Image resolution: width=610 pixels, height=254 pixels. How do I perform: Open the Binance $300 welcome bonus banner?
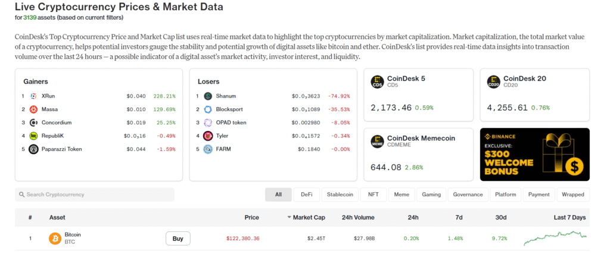tap(534, 154)
